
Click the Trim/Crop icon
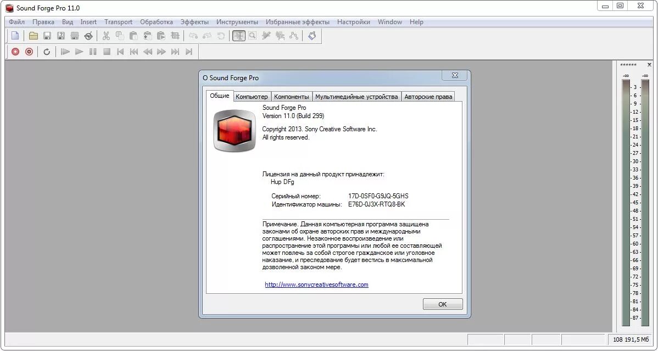coord(175,36)
